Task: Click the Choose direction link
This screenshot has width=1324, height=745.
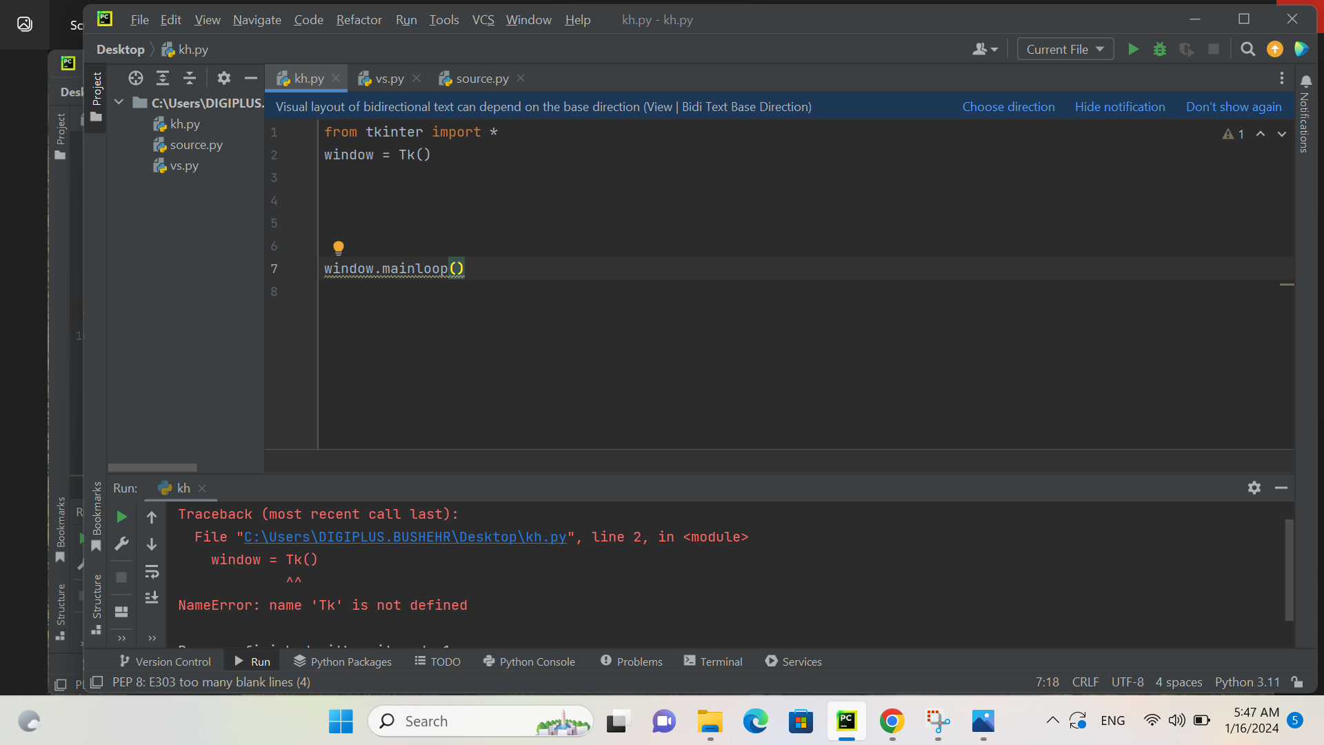Action: pos(1008,107)
